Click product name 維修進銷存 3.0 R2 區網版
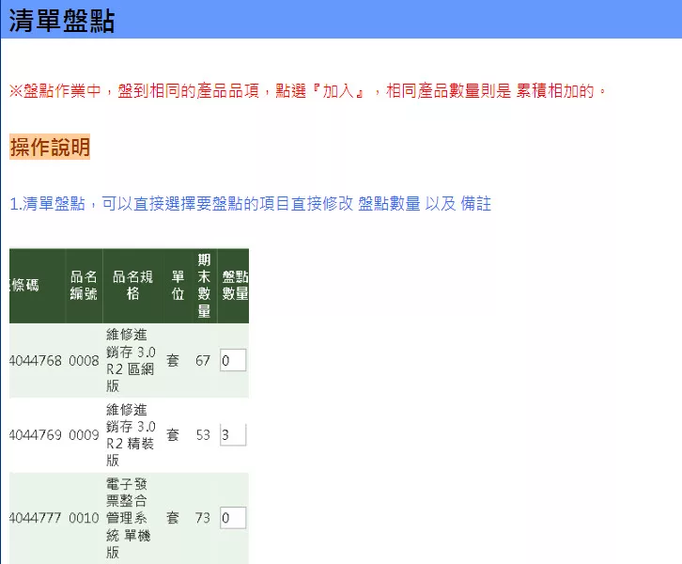 132,361
